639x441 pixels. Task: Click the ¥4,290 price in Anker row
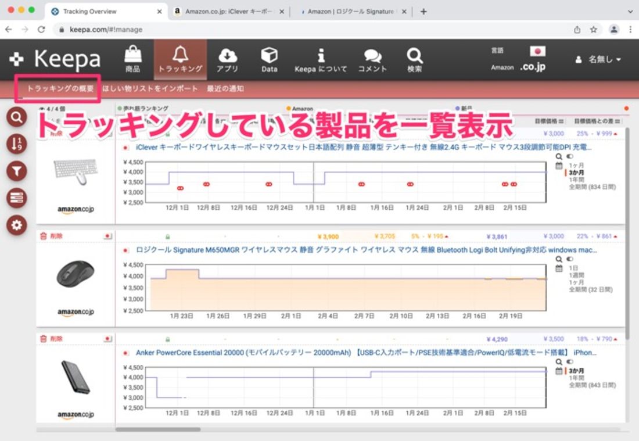(497, 339)
